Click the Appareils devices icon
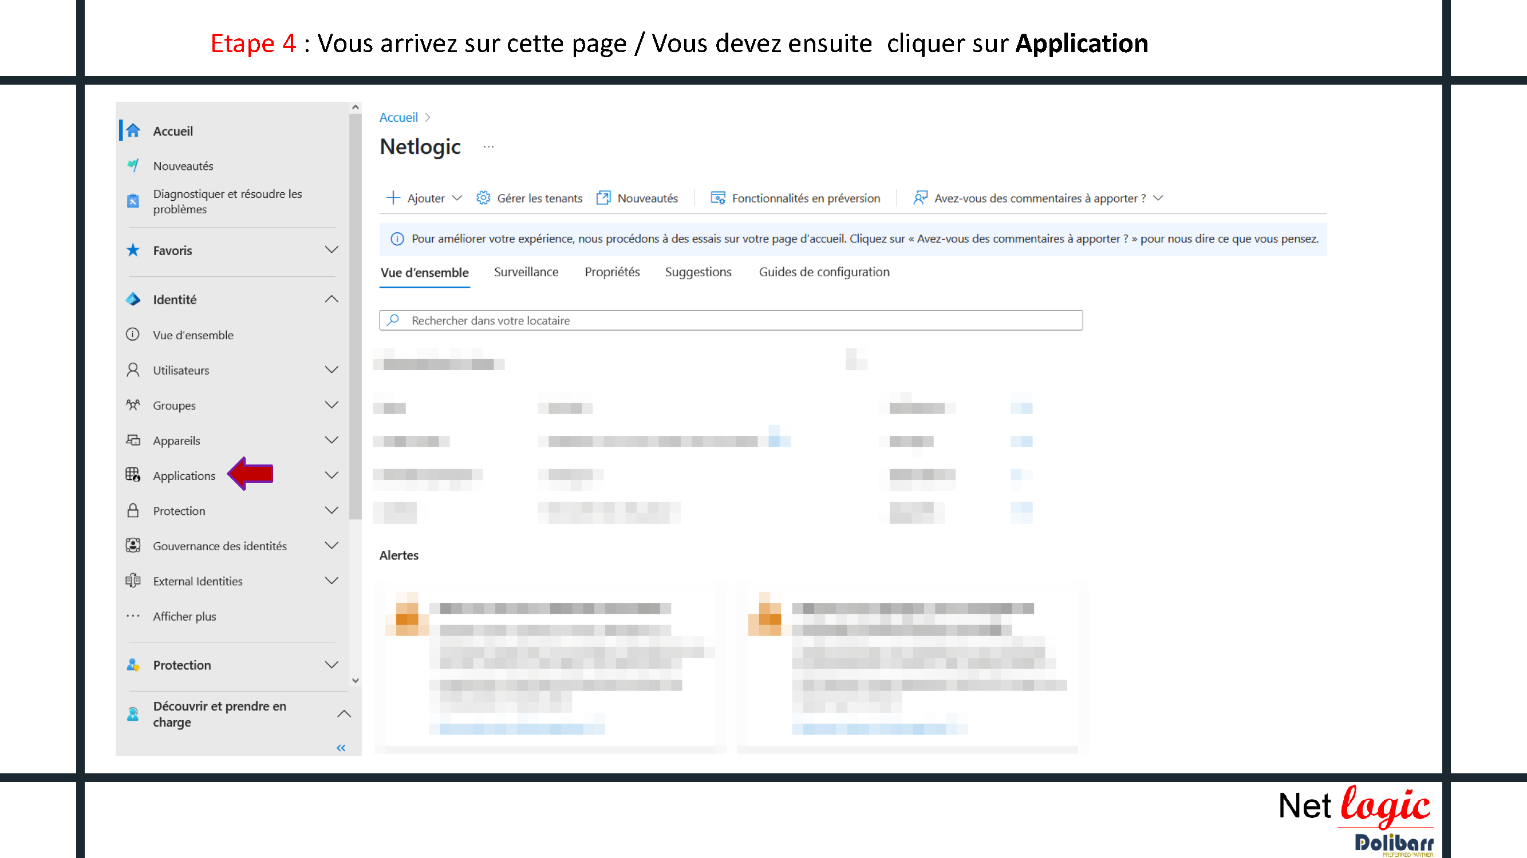1527x858 pixels. [133, 440]
